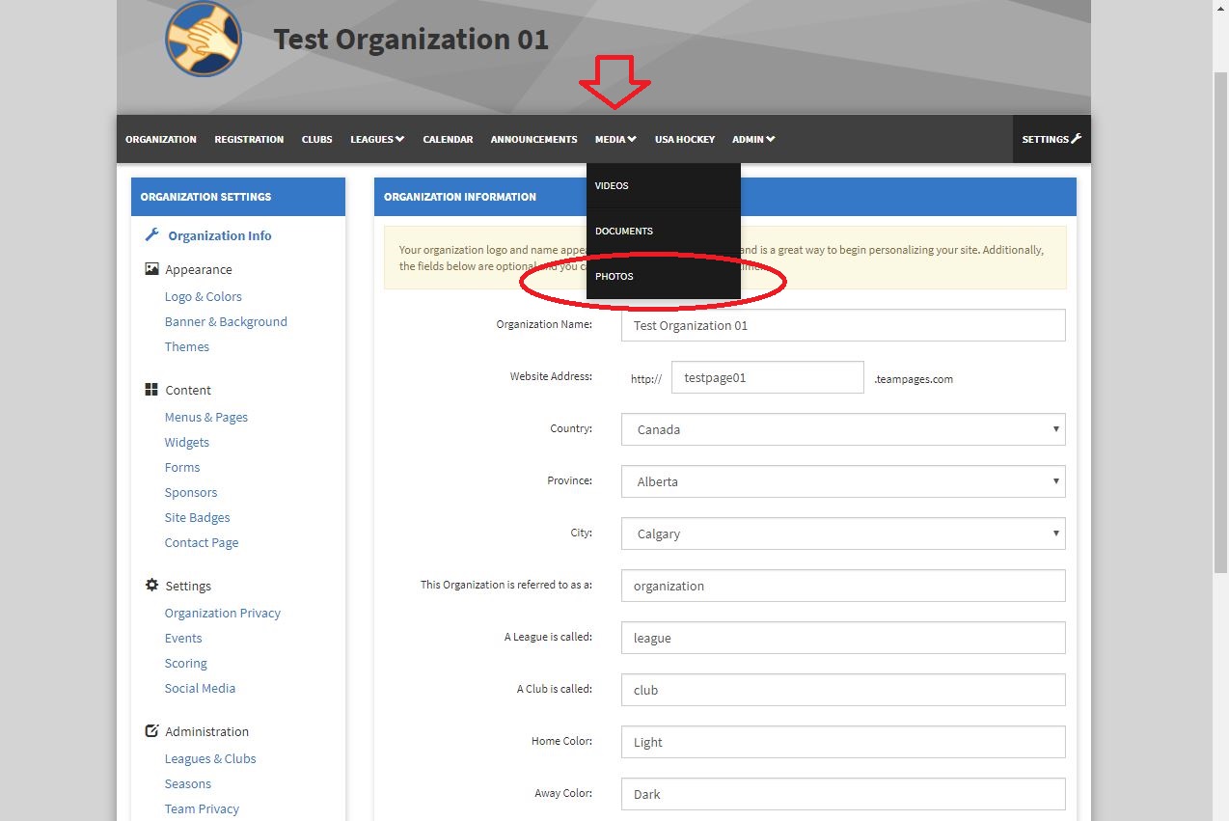Image resolution: width=1229 pixels, height=821 pixels.
Task: Open the Themes link
Action: point(187,346)
